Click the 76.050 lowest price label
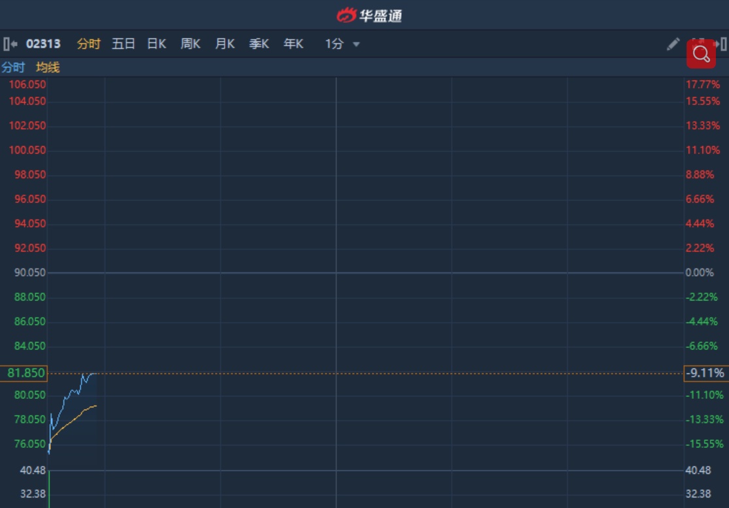 [30, 444]
